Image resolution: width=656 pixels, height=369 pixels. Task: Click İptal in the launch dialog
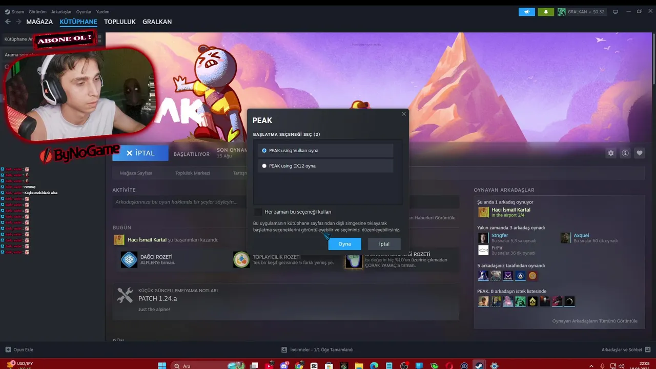click(x=384, y=244)
